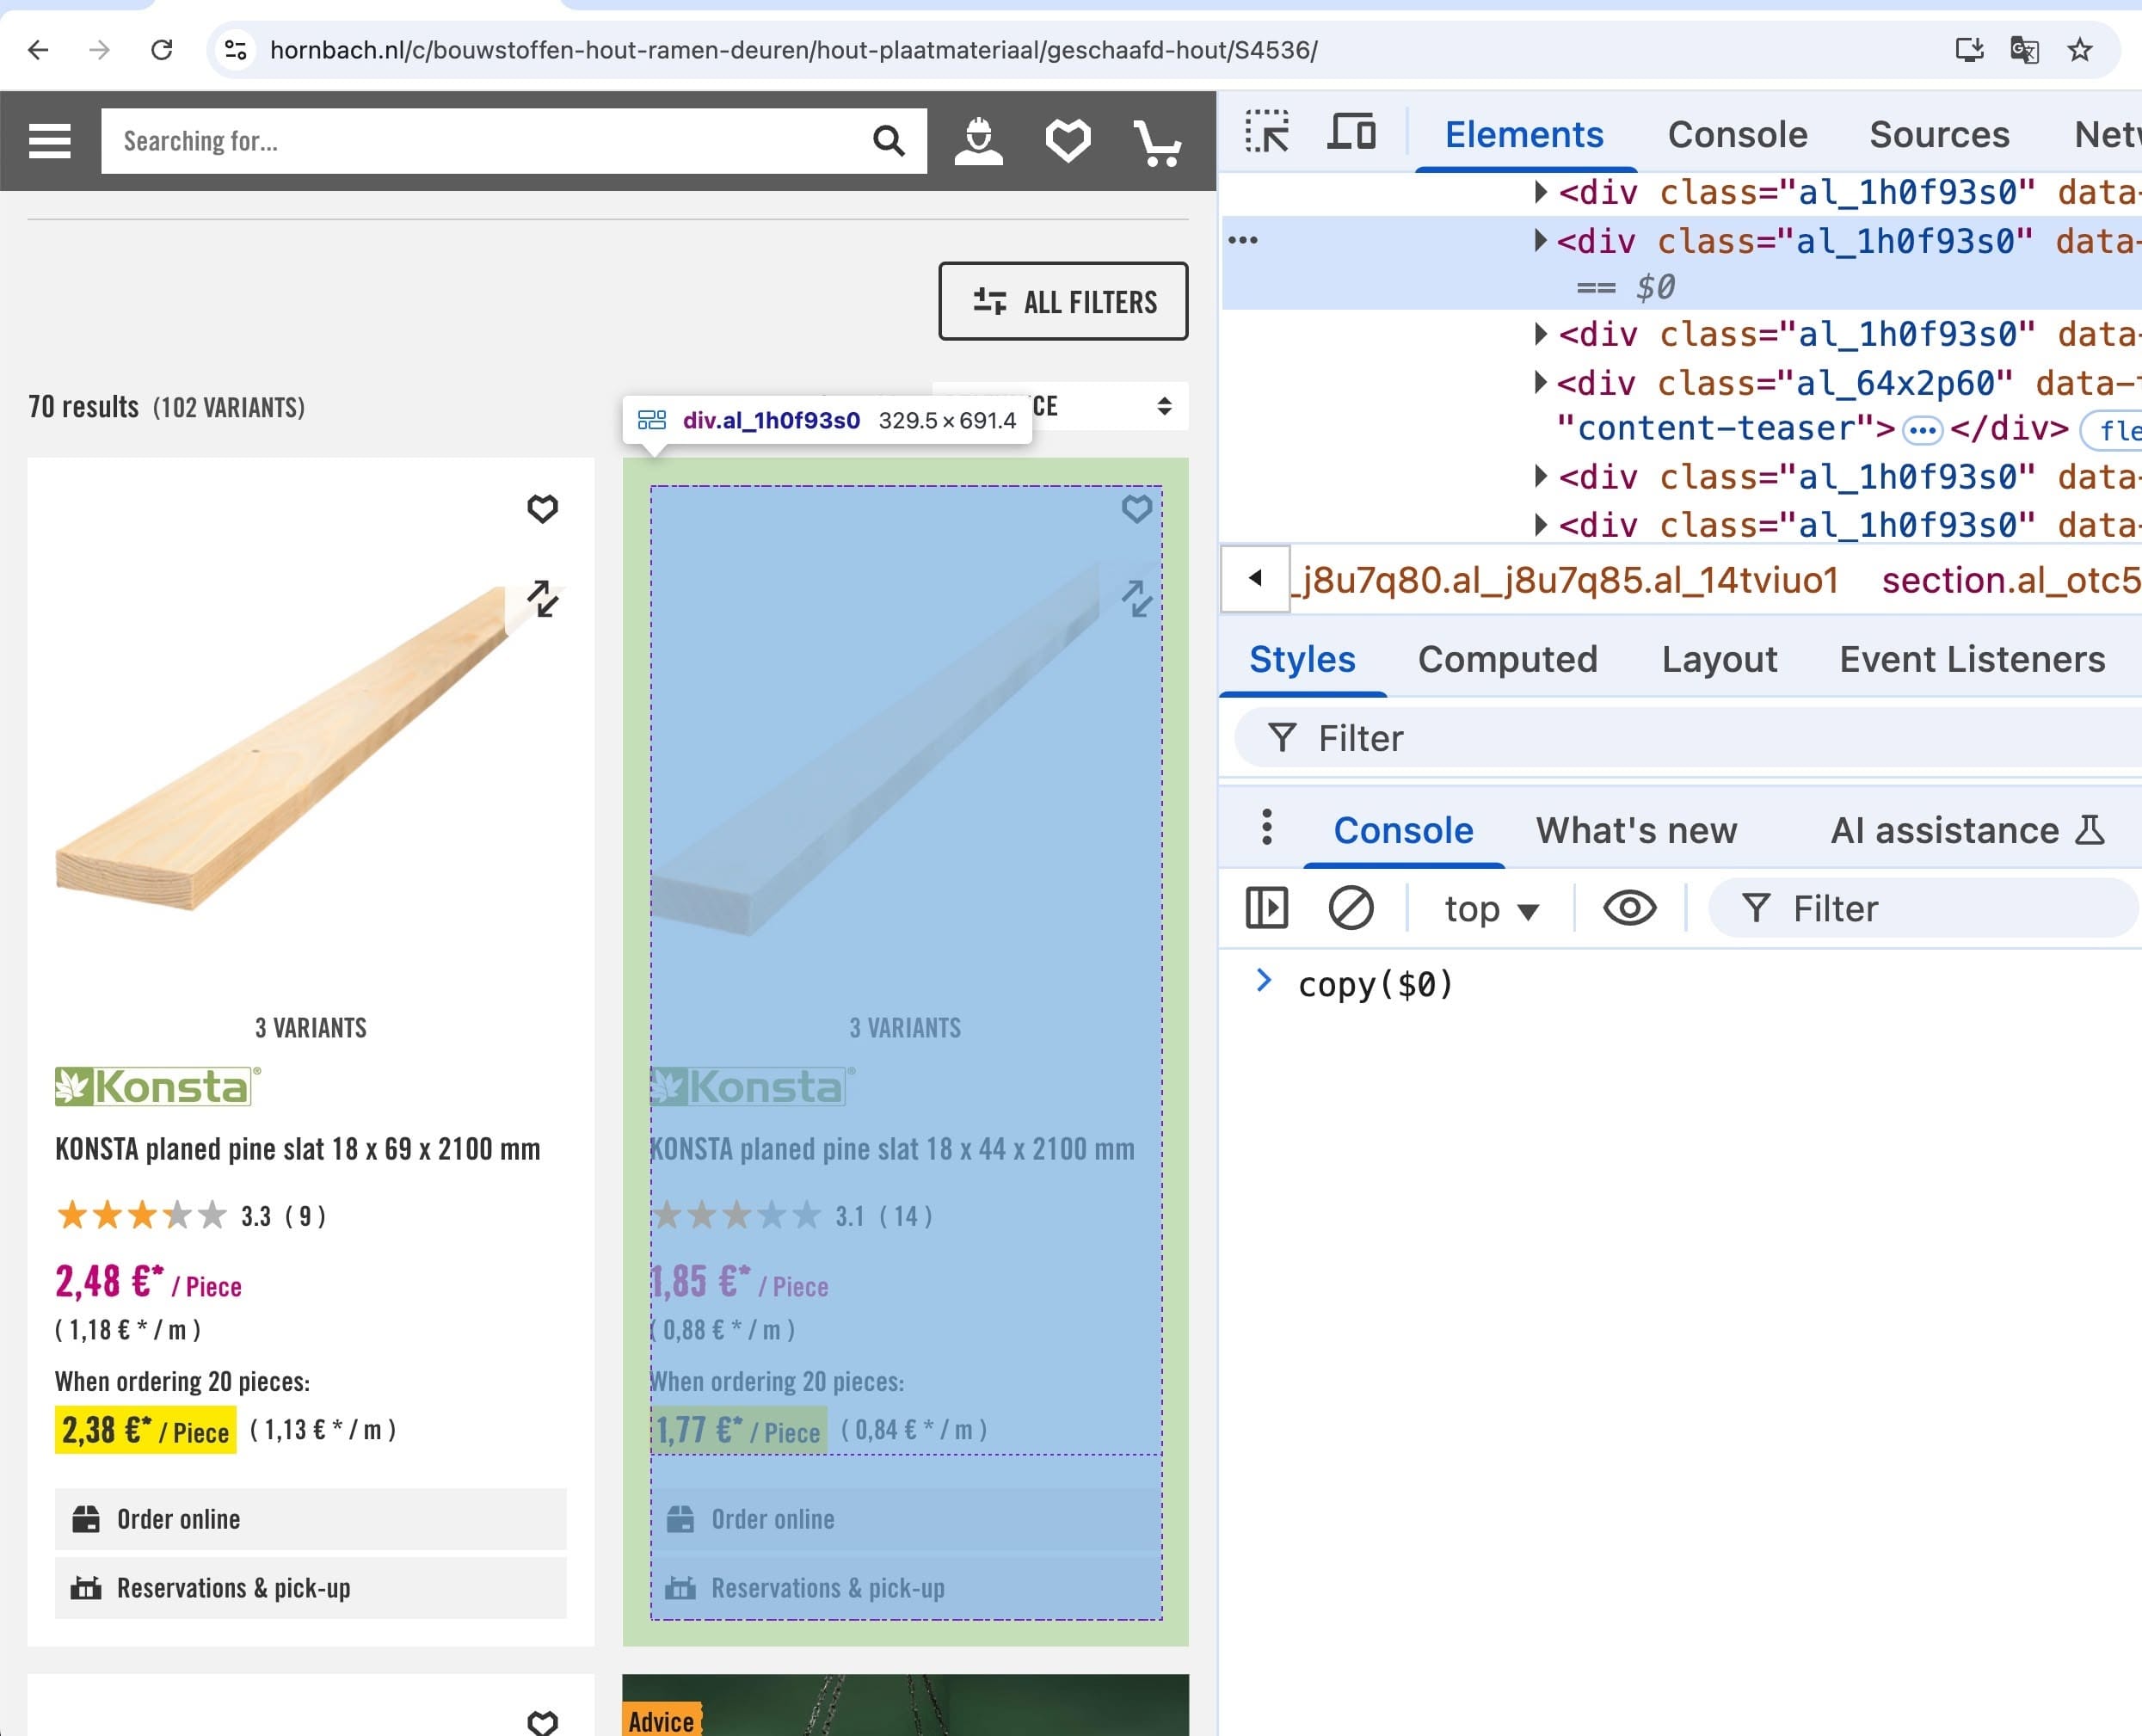Open the hamburger menu on Hornbach

49,141
